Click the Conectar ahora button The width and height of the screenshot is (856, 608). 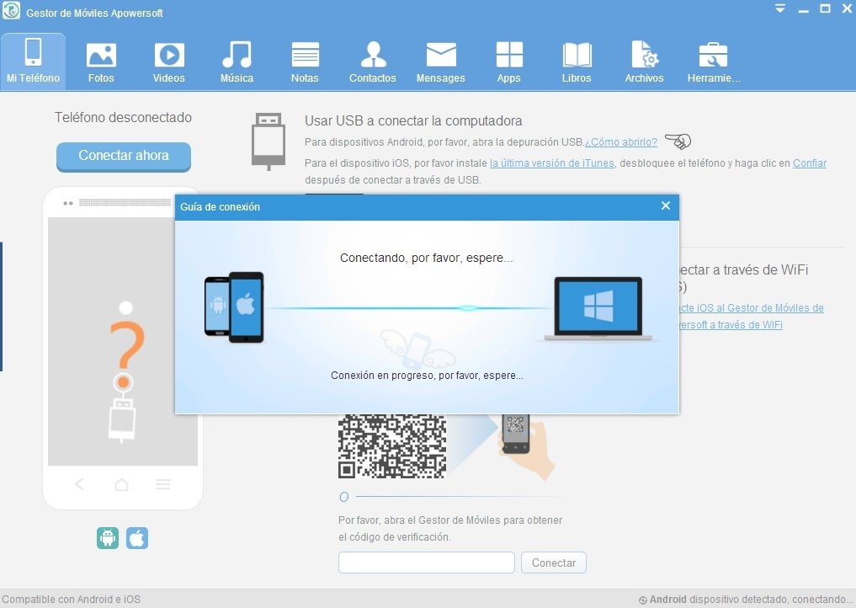coord(124,157)
